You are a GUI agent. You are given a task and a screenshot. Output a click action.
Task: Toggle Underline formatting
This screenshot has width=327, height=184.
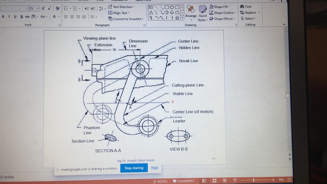point(15,17)
